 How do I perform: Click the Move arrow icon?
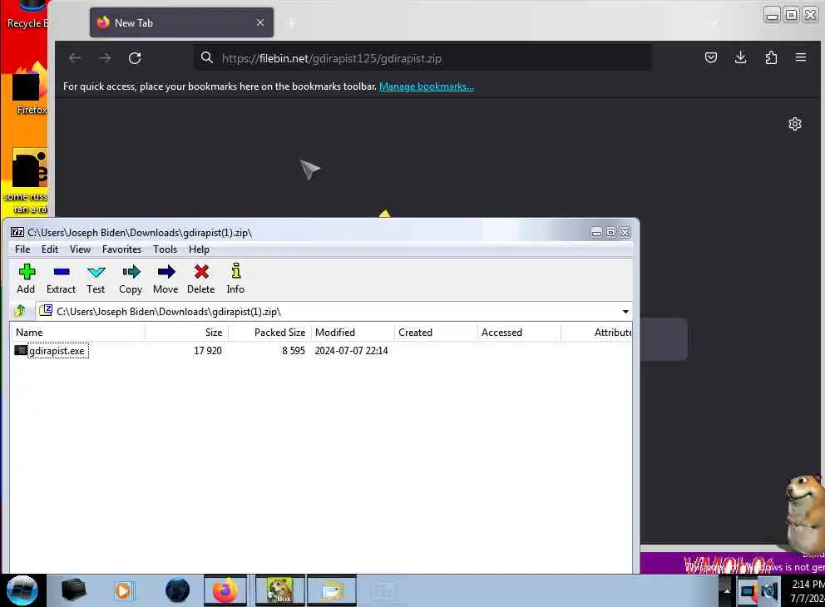(x=165, y=279)
